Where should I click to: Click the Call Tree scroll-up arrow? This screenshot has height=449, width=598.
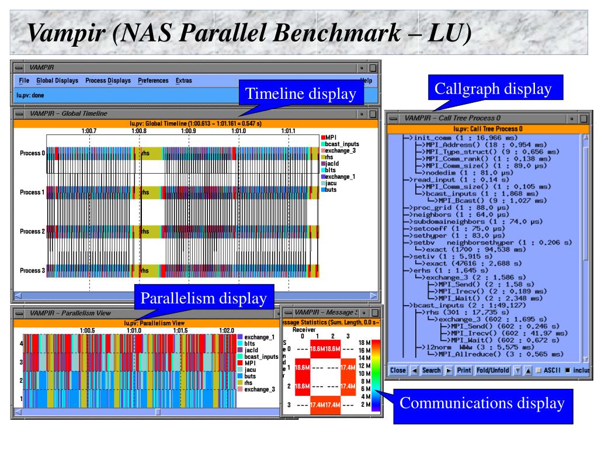(586, 137)
